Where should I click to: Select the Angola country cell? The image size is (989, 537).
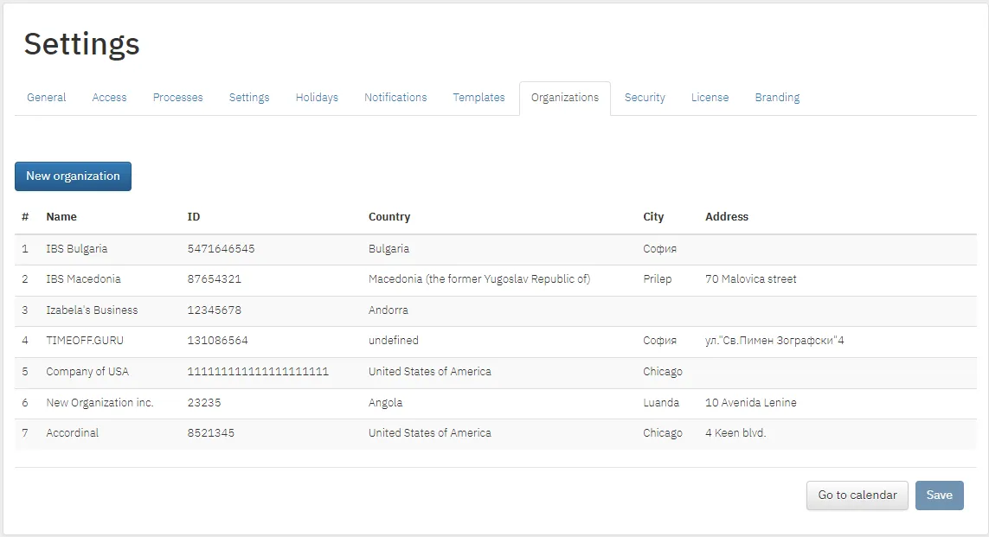pyautogui.click(x=385, y=403)
